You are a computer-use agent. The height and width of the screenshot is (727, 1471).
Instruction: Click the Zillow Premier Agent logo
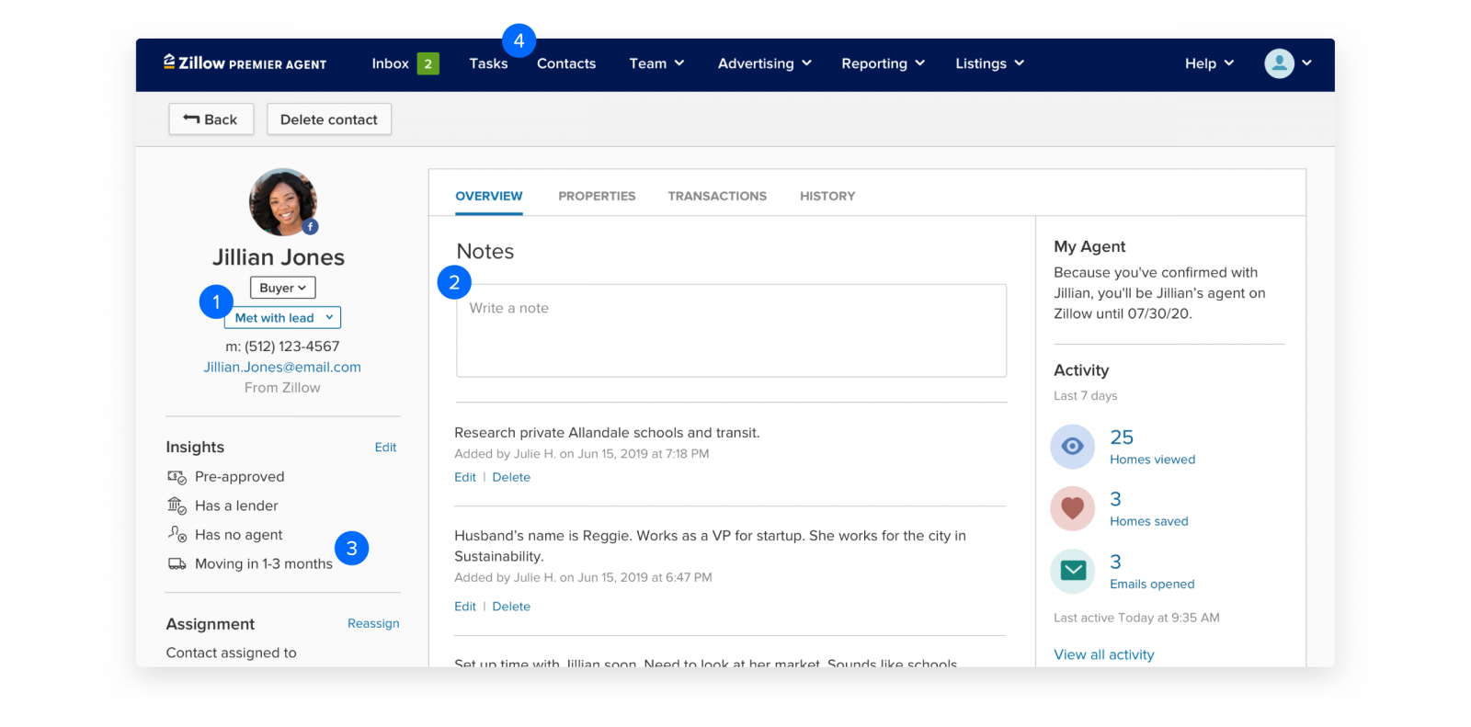245,63
